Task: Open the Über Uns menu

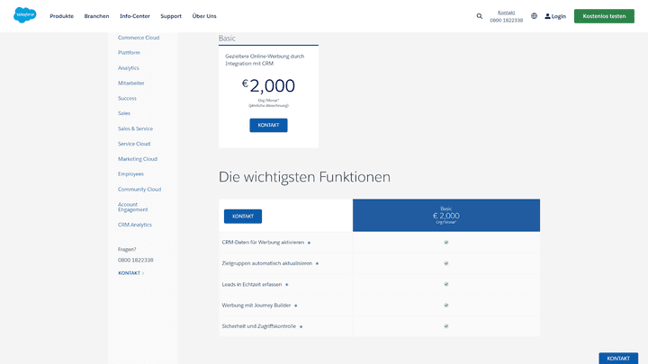Action: pos(204,16)
